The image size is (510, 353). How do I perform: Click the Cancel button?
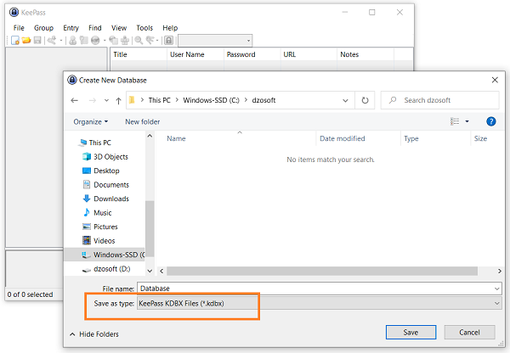(x=469, y=333)
